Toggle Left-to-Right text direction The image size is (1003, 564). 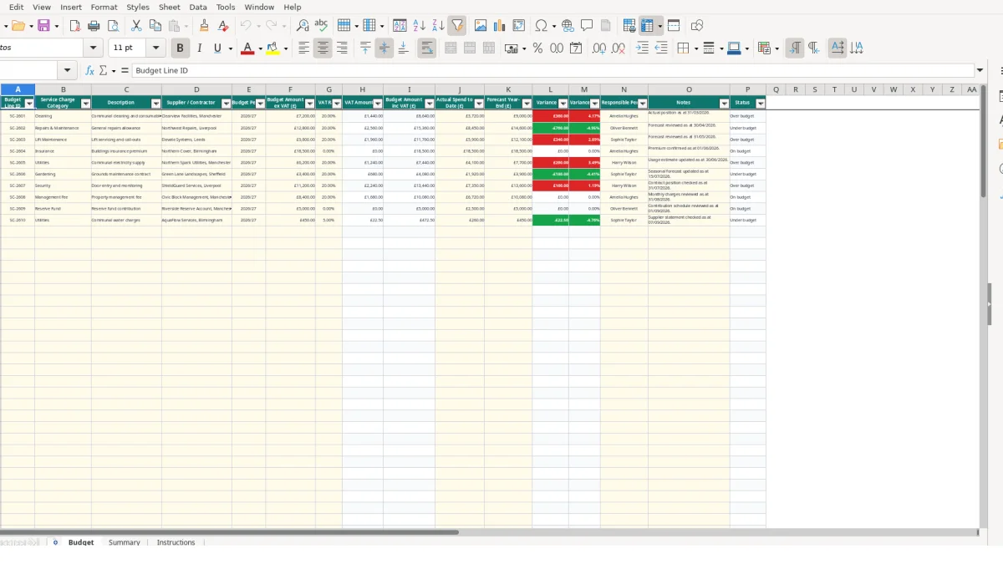(x=795, y=48)
